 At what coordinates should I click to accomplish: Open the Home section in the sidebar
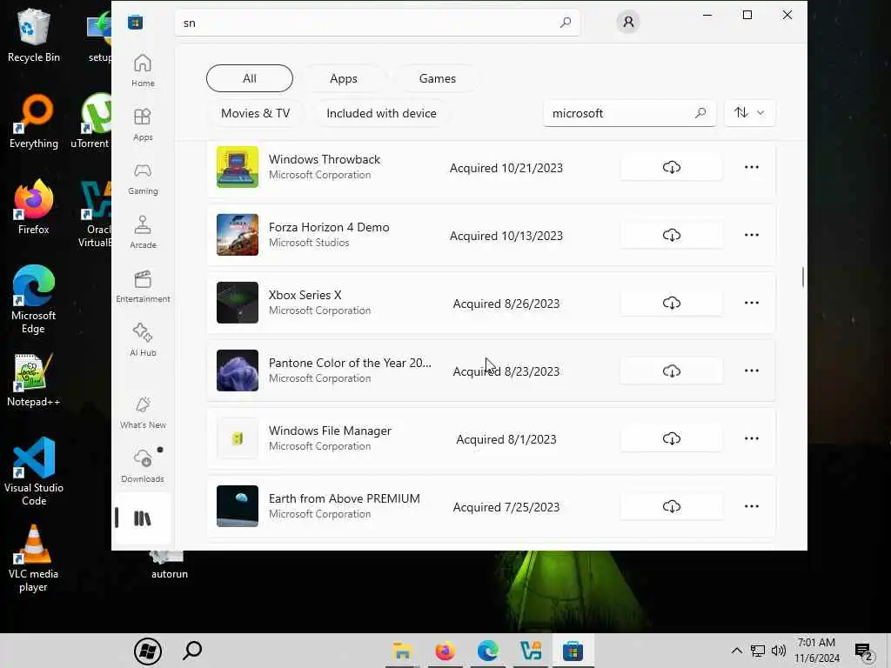pyautogui.click(x=143, y=70)
